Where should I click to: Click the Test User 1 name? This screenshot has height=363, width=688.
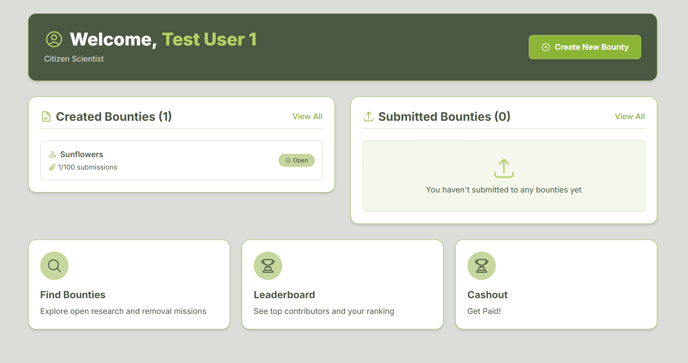click(x=209, y=39)
